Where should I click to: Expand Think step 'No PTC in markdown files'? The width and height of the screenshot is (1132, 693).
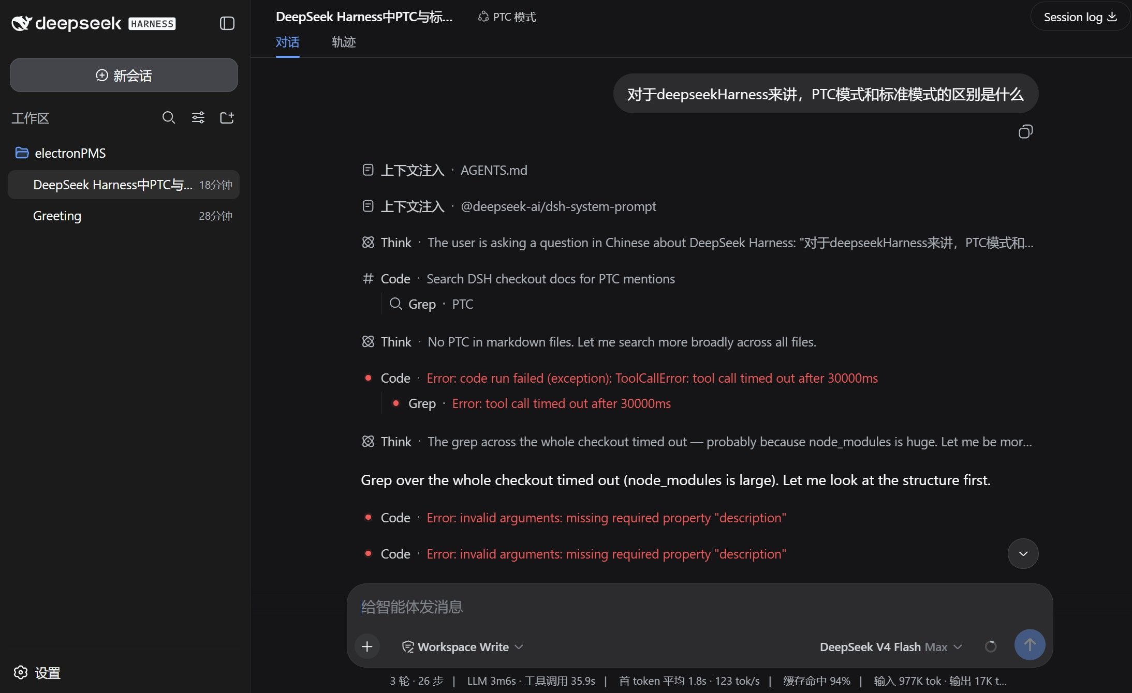point(589,342)
